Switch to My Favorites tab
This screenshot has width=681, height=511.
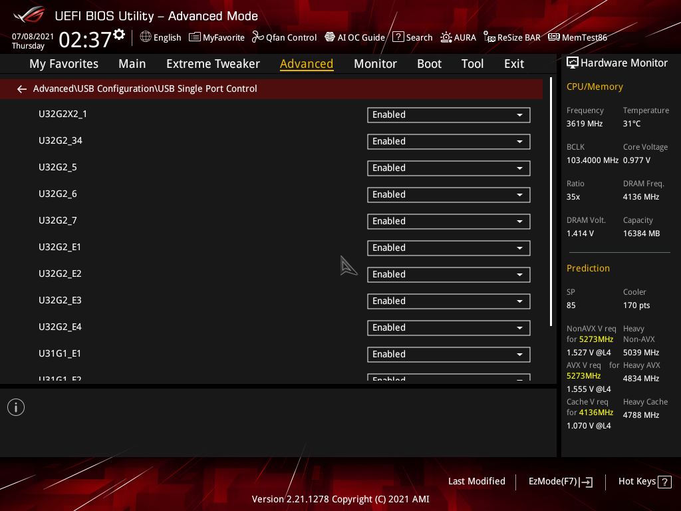tap(64, 64)
